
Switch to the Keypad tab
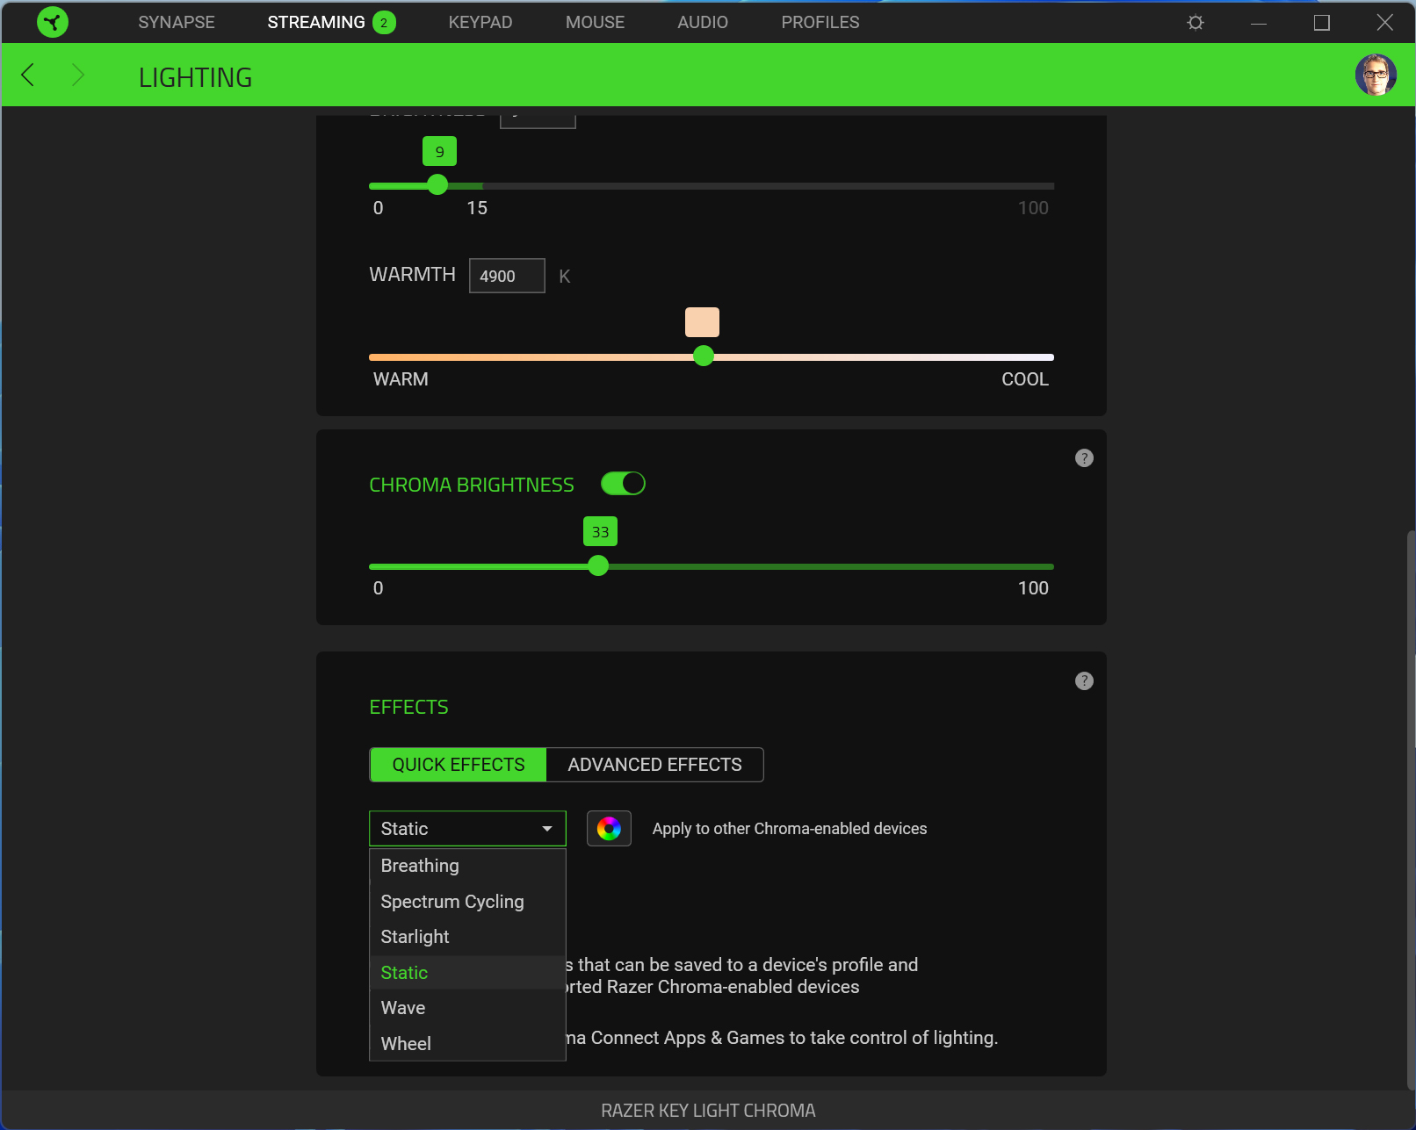(x=480, y=23)
